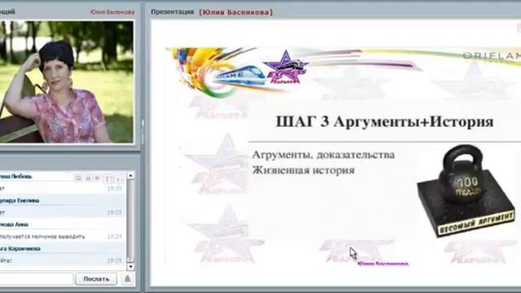Click the chat sender name ending in Евелина
Screen dimensions: 521x293
(x=20, y=201)
